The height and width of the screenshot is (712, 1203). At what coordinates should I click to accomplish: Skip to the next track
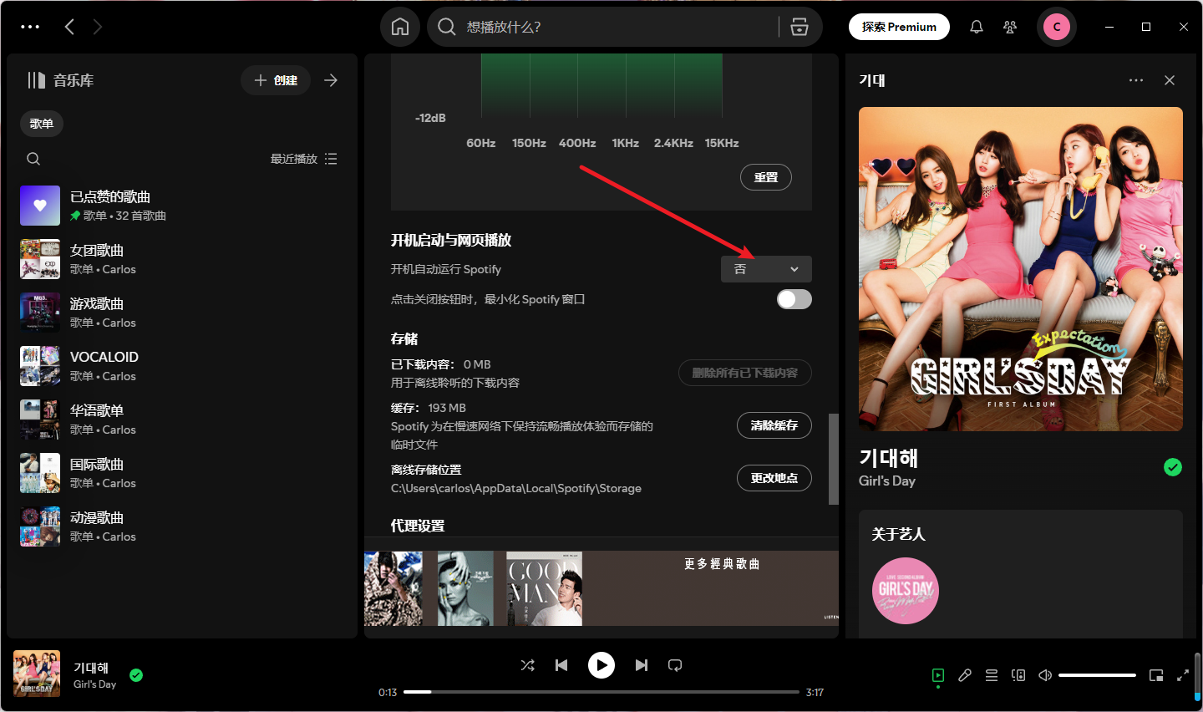pos(642,665)
